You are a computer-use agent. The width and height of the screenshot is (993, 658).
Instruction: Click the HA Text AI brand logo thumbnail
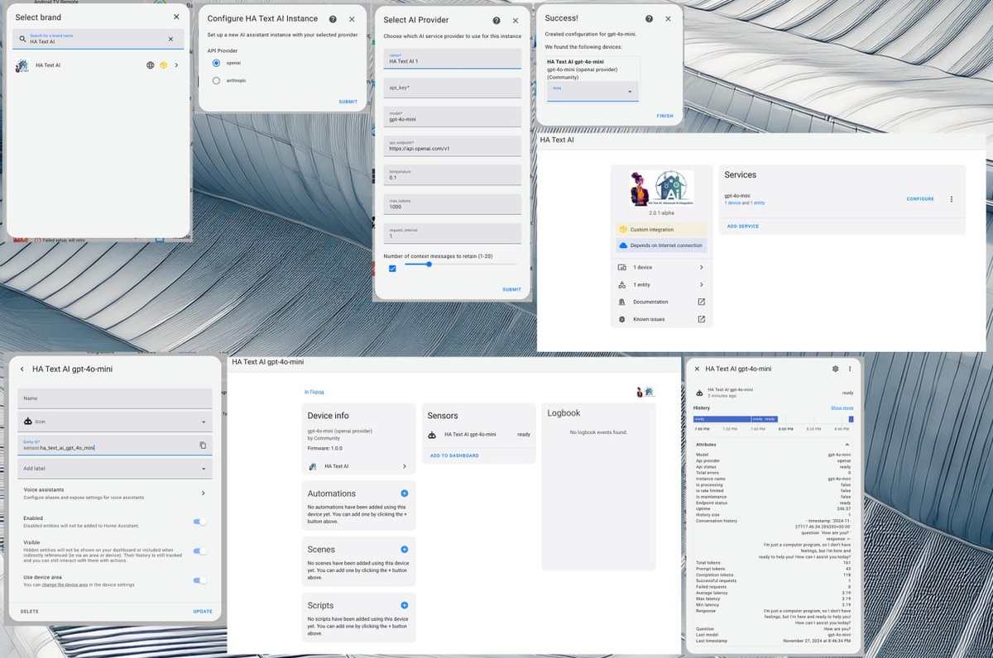pos(22,64)
